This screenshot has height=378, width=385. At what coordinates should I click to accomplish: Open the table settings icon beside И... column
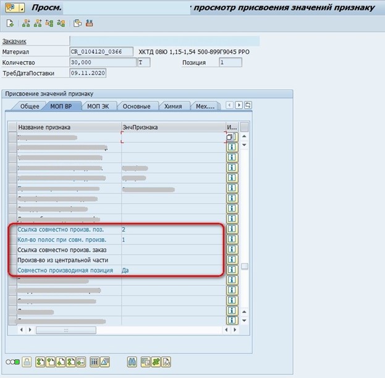point(244,127)
